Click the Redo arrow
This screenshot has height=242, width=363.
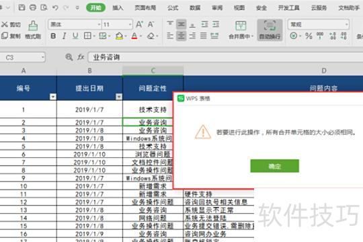pyautogui.click(x=66, y=7)
